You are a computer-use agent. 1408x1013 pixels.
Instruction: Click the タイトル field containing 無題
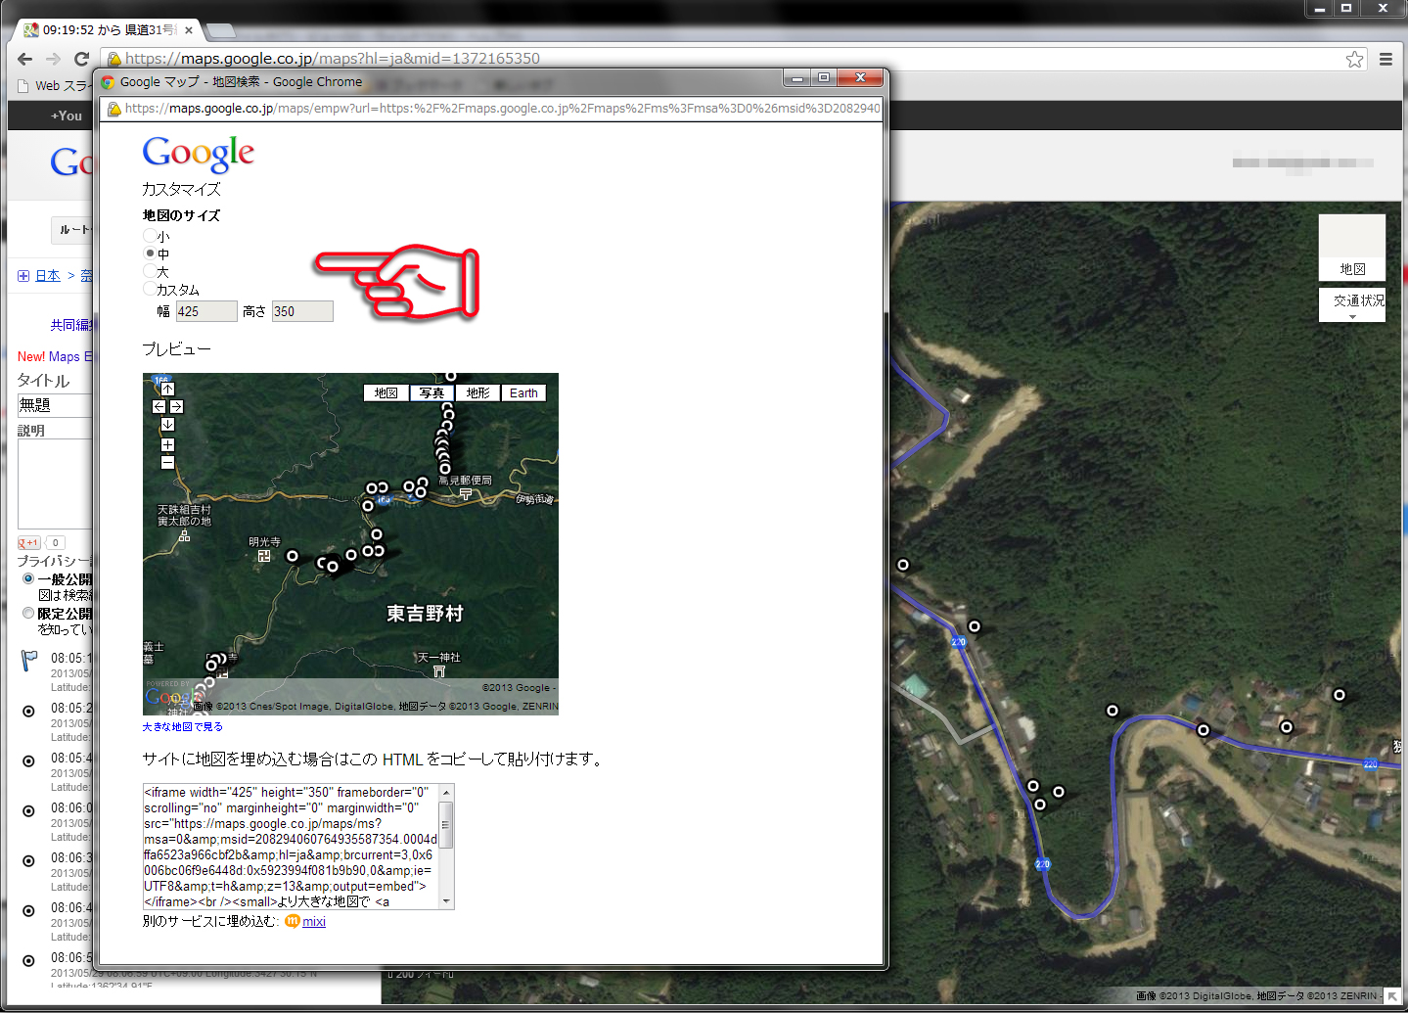[56, 405]
